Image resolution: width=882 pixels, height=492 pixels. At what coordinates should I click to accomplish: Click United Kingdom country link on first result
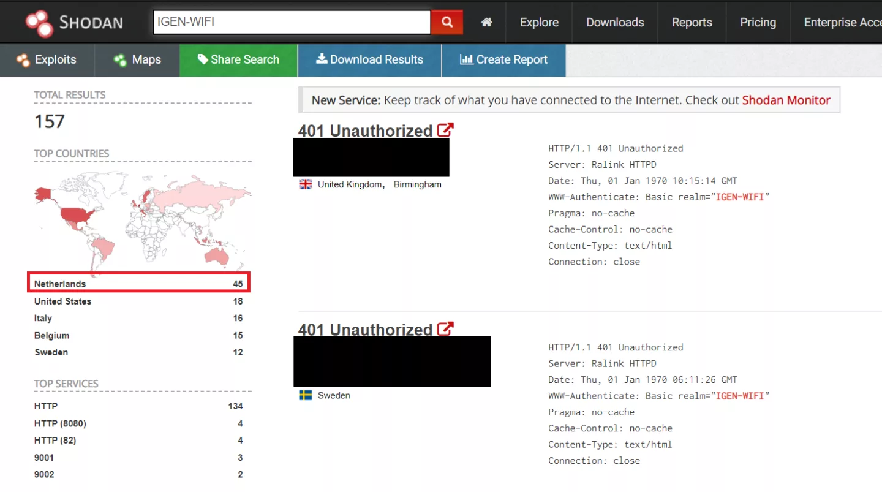click(350, 184)
